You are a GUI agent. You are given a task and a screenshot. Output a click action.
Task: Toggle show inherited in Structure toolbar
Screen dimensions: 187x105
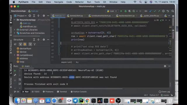tap(20, 44)
